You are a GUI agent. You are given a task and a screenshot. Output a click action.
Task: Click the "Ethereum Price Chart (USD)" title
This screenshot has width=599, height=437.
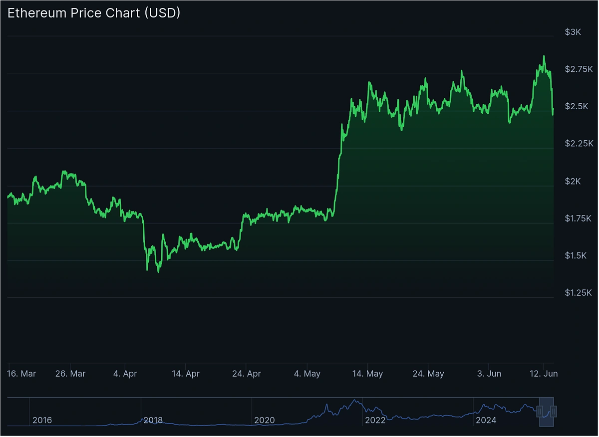point(94,13)
